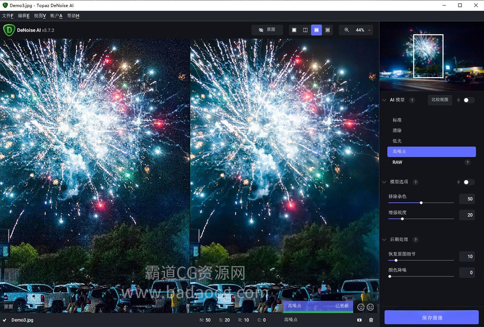Click the 颜色降噪 slider
The height and width of the screenshot is (327, 484).
[421, 277]
